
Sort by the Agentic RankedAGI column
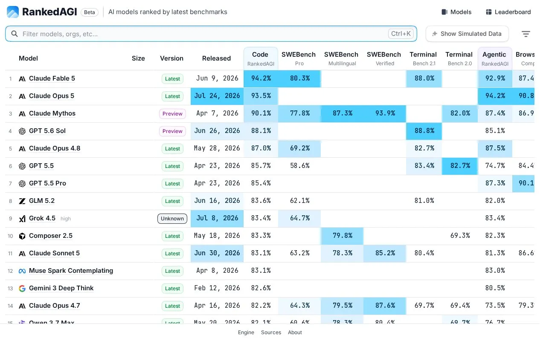pos(495,58)
